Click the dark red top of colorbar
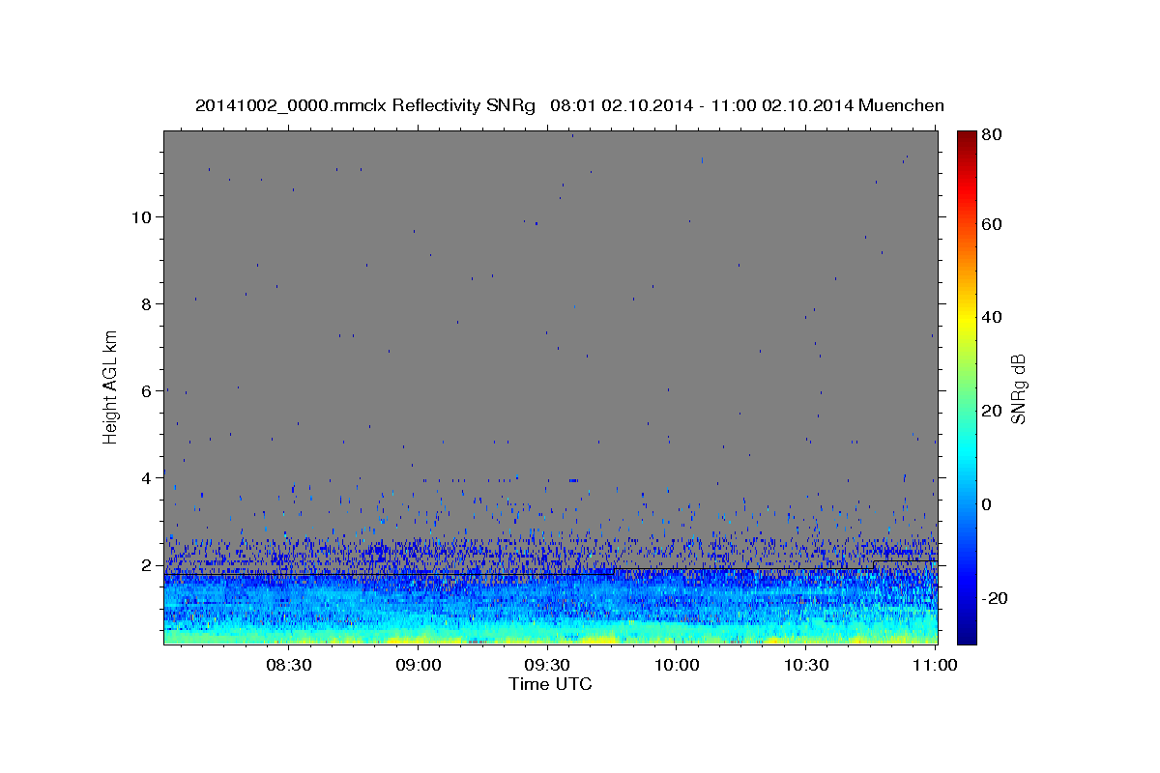This screenshot has height=773, width=1160. 967,138
